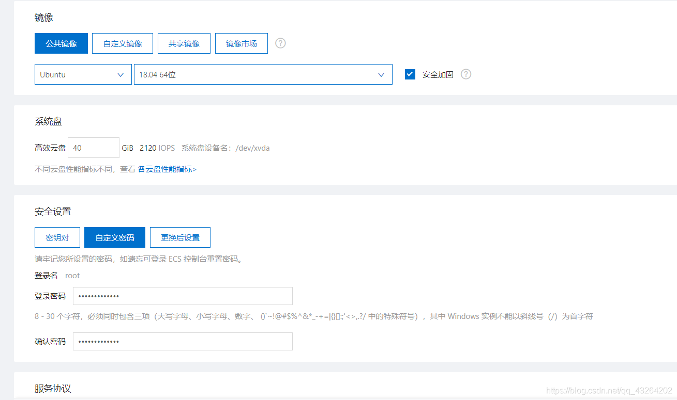Toggle the 安全加固 checkbox
This screenshot has width=677, height=400.
[x=410, y=74]
